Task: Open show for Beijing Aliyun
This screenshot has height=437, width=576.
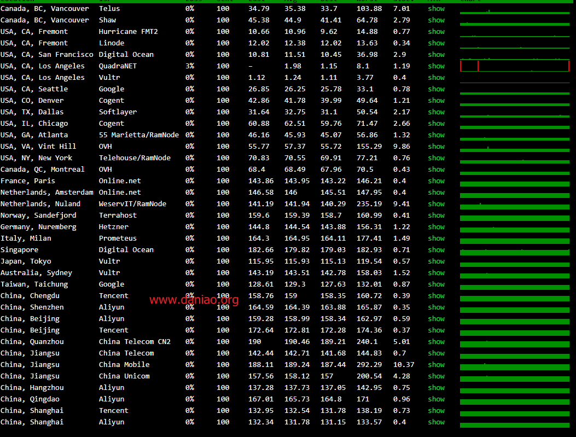Action: click(436, 318)
